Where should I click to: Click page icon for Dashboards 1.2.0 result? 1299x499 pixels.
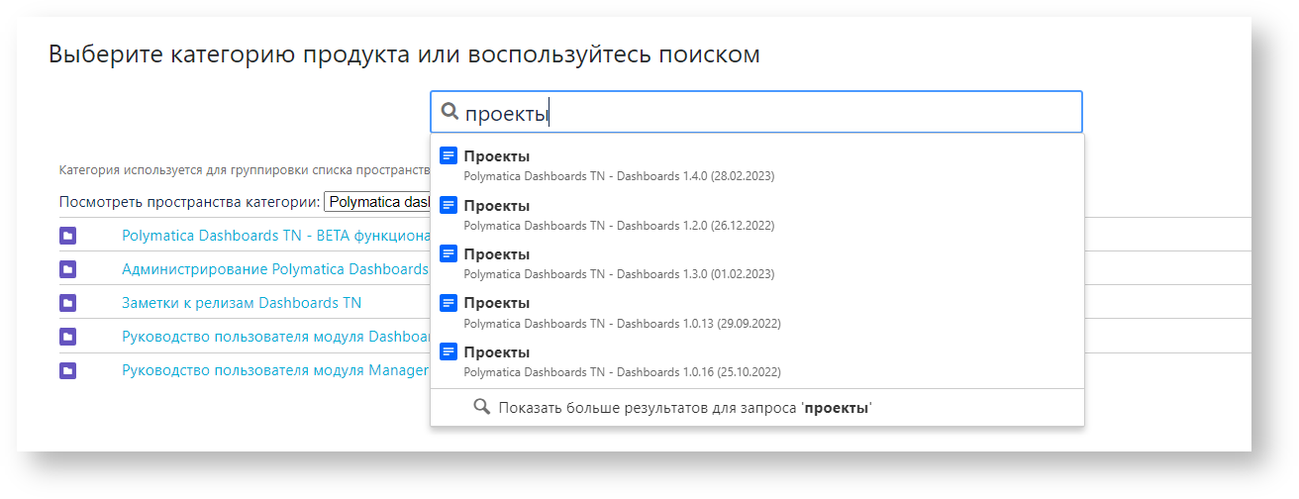coord(449,205)
